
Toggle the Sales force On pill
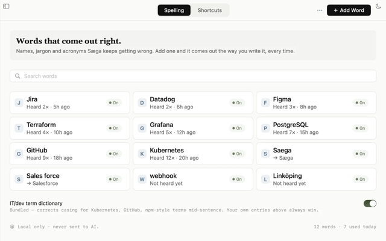click(x=114, y=180)
